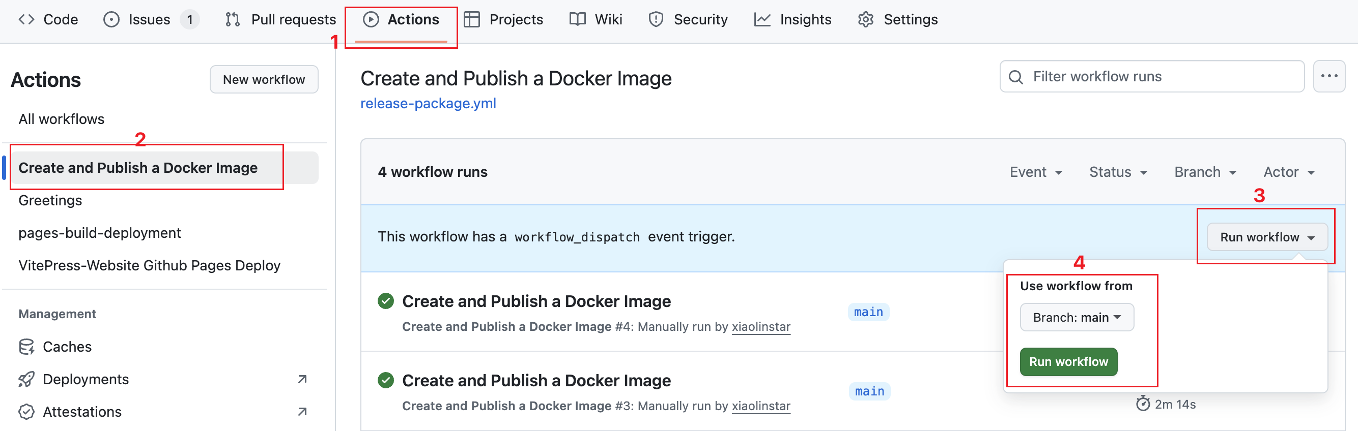
Task: Click the Code brackets icon
Action: pyautogui.click(x=26, y=19)
